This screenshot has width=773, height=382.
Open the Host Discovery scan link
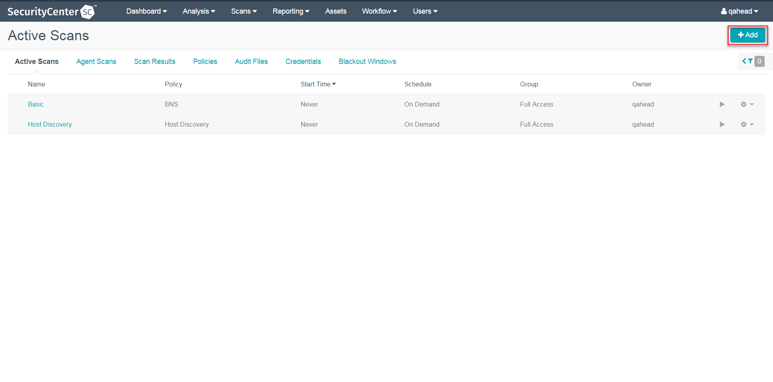coord(50,125)
